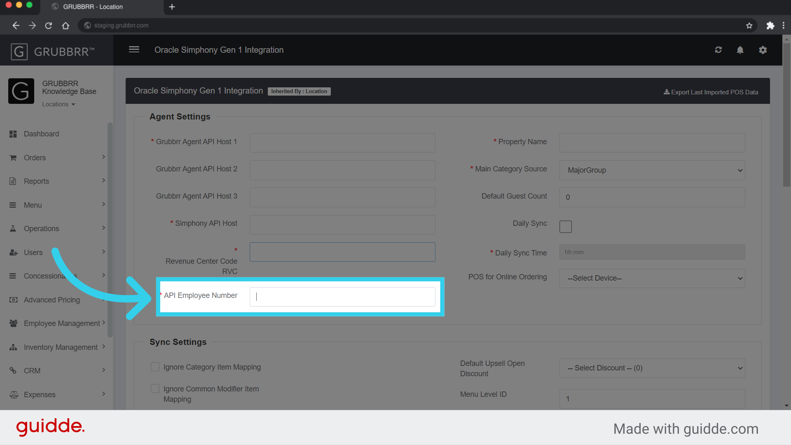Toggle the Daily Sync checkbox
This screenshot has height=445, width=791.
[566, 227]
